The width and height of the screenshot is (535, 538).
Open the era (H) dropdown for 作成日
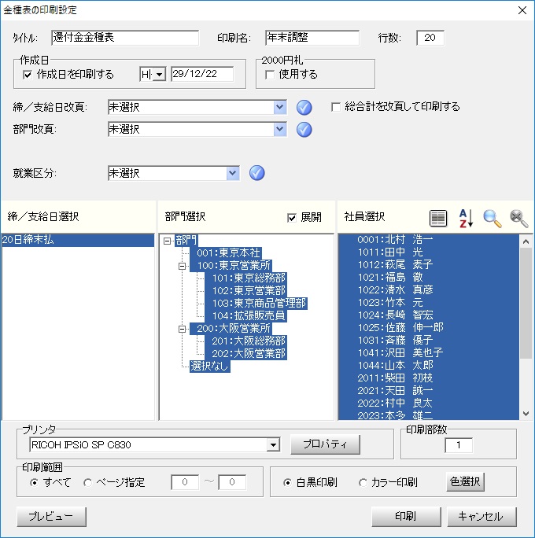(159, 75)
